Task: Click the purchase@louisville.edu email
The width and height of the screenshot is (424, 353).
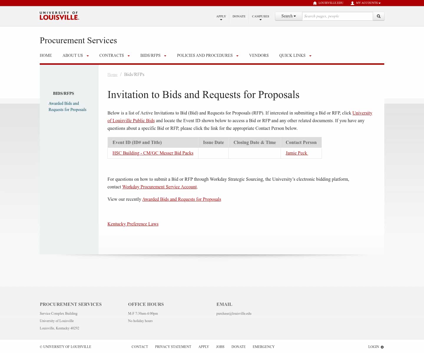Action: click(234, 314)
